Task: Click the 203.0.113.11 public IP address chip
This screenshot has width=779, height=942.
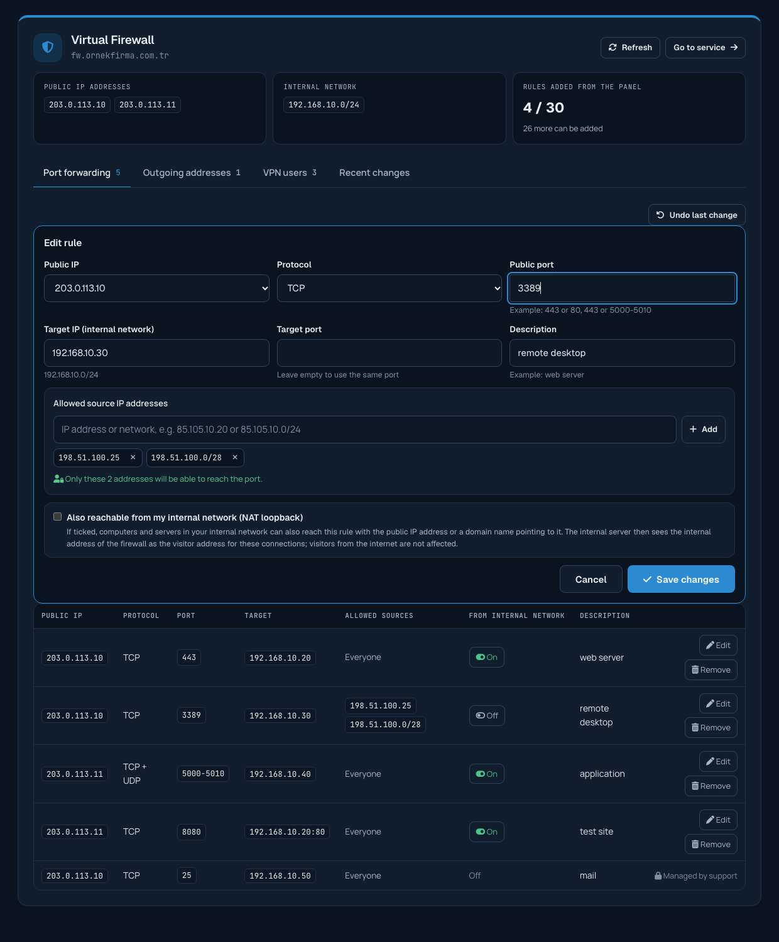Action: tap(148, 105)
